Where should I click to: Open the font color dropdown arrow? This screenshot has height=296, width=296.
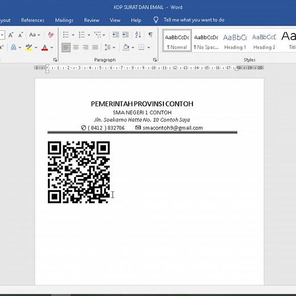pyautogui.click(x=52, y=47)
